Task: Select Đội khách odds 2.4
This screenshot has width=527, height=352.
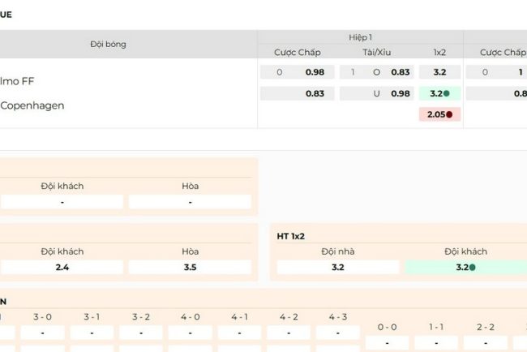Action: 62,267
